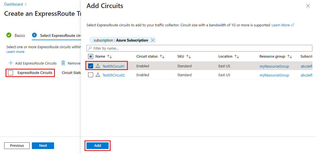The image size is (316, 154).
Task: Click East US in TestERCircuit1 row
Action: coord(224,66)
